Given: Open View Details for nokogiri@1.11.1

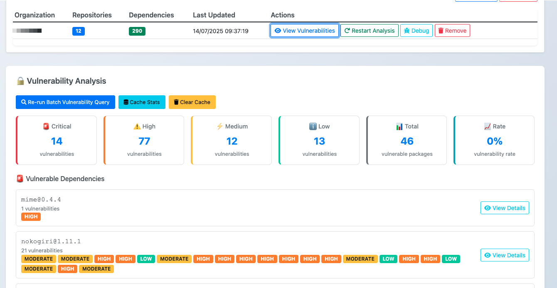Looking at the screenshot, I should point(505,255).
